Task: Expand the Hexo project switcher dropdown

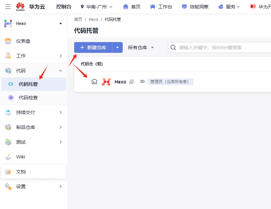Action: pyautogui.click(x=61, y=24)
